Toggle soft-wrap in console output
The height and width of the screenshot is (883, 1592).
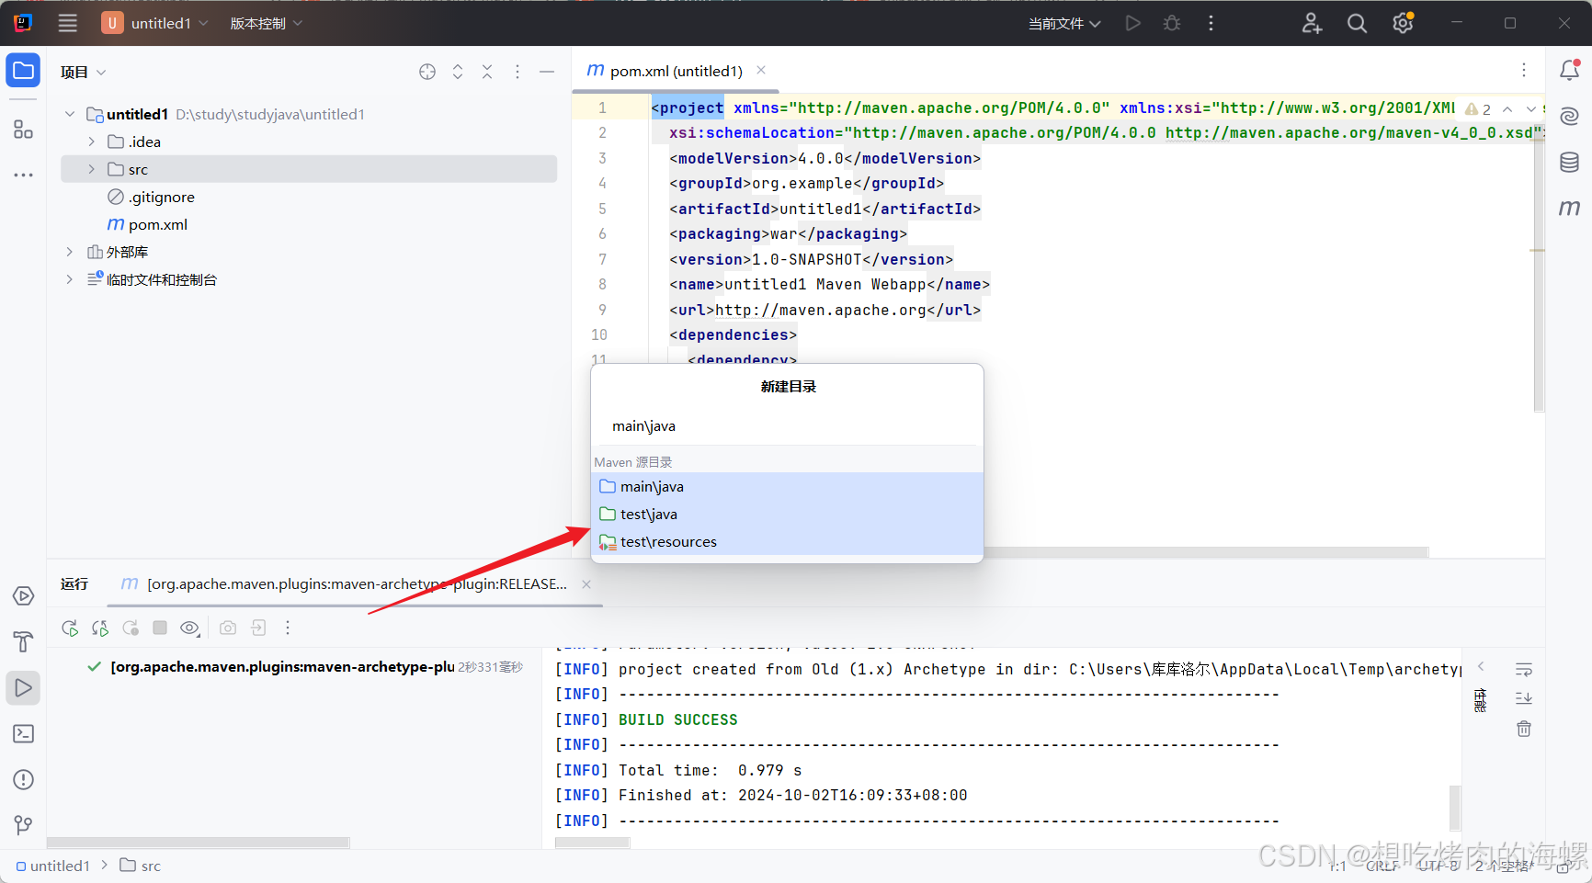pyautogui.click(x=1524, y=669)
